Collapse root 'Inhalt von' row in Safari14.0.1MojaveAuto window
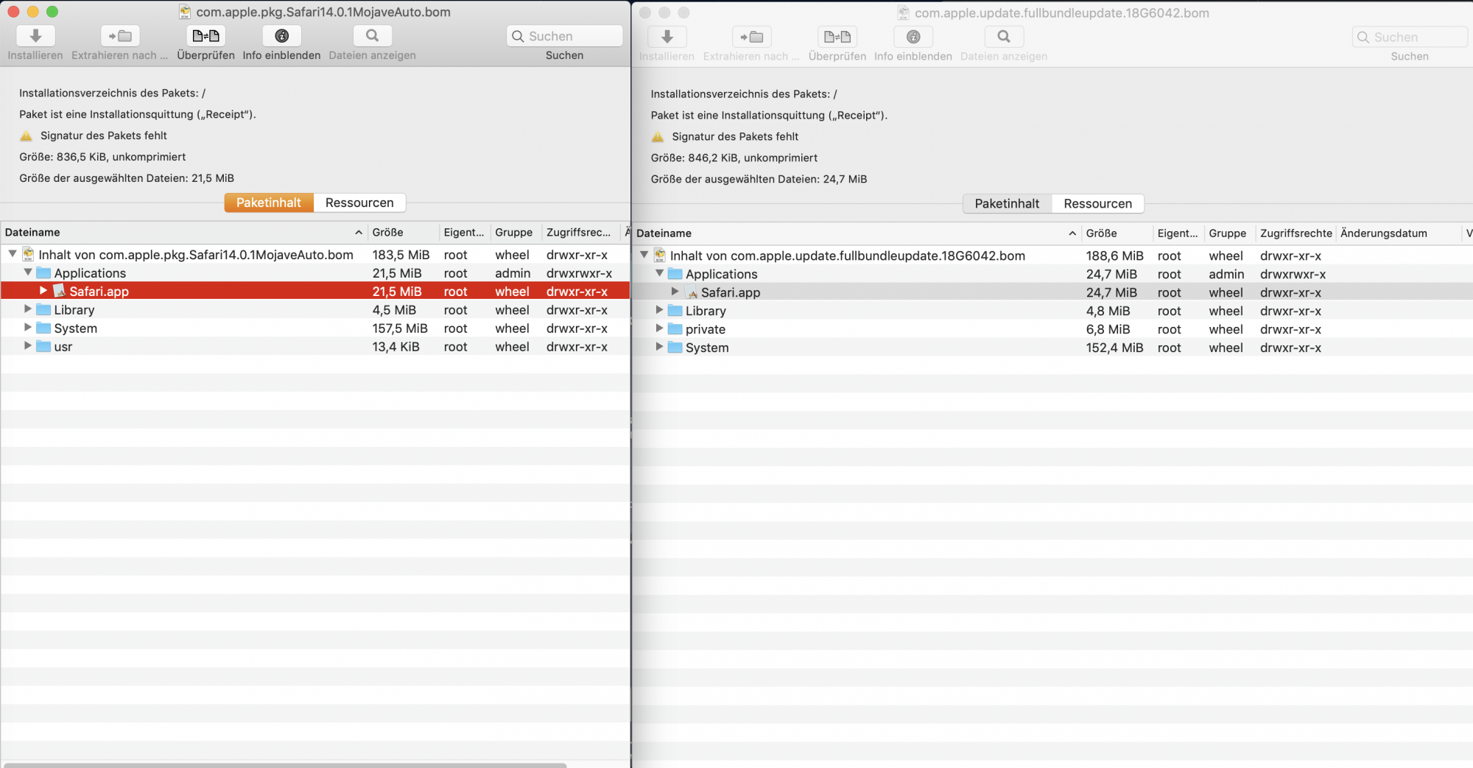Screen dimensions: 1473x768 pos(13,254)
